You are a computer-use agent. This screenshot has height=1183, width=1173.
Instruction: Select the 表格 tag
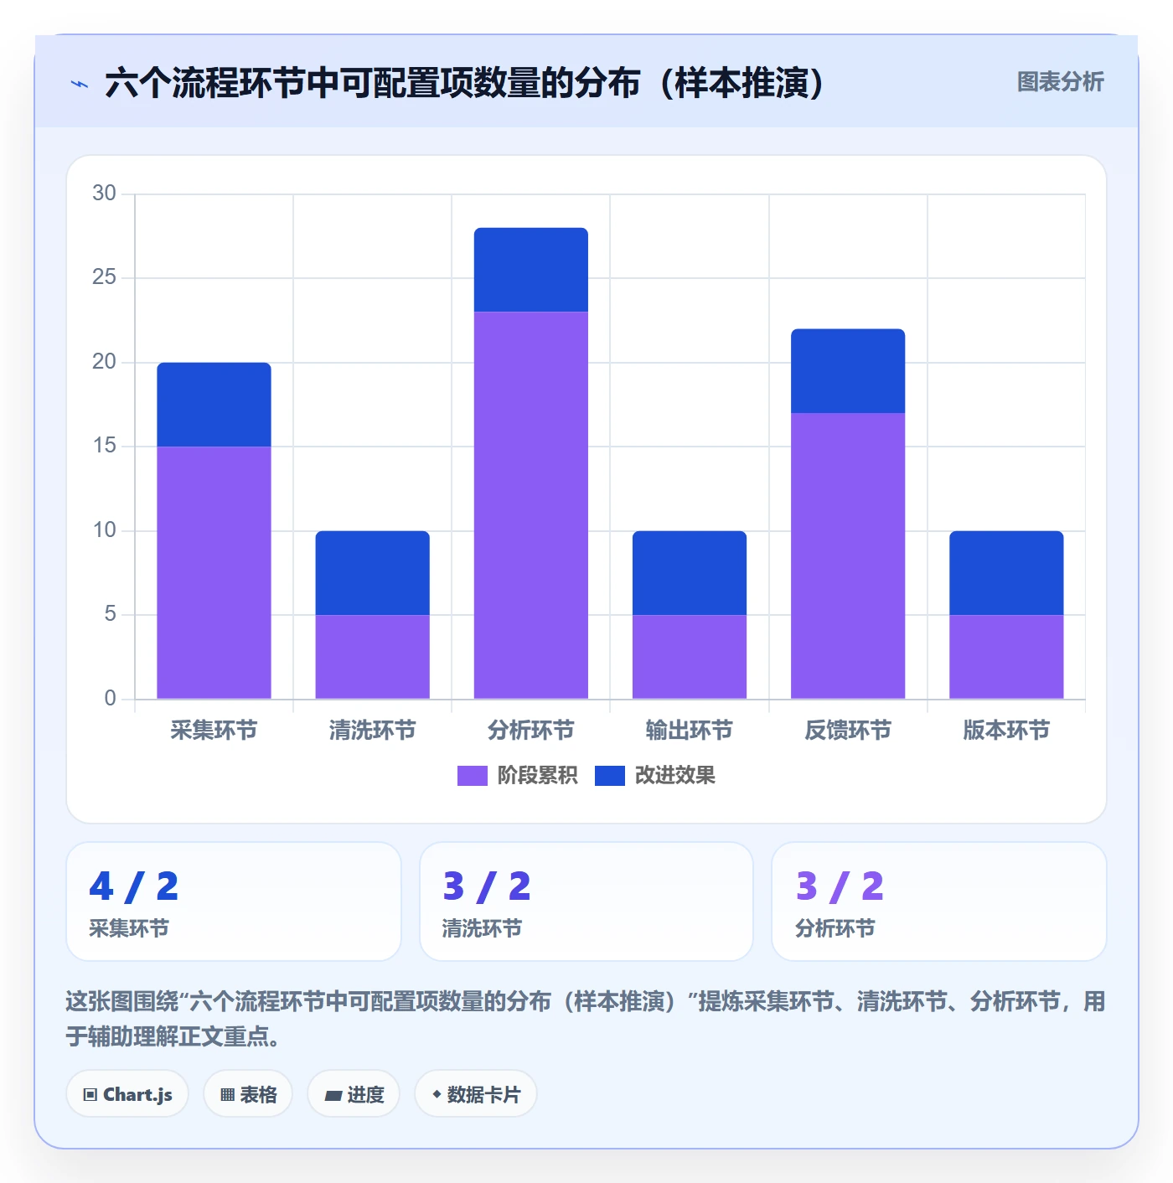point(248,1094)
